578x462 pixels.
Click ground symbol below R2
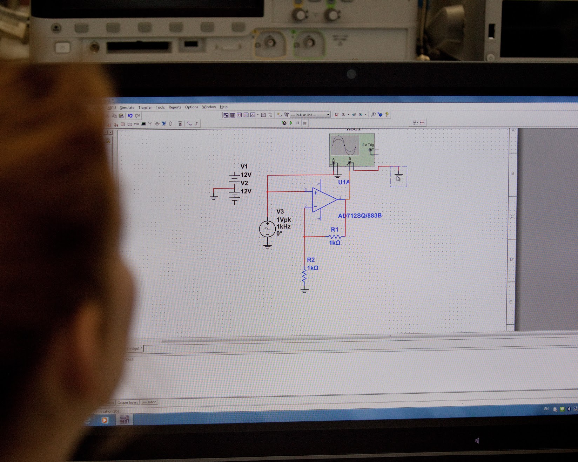click(x=304, y=290)
